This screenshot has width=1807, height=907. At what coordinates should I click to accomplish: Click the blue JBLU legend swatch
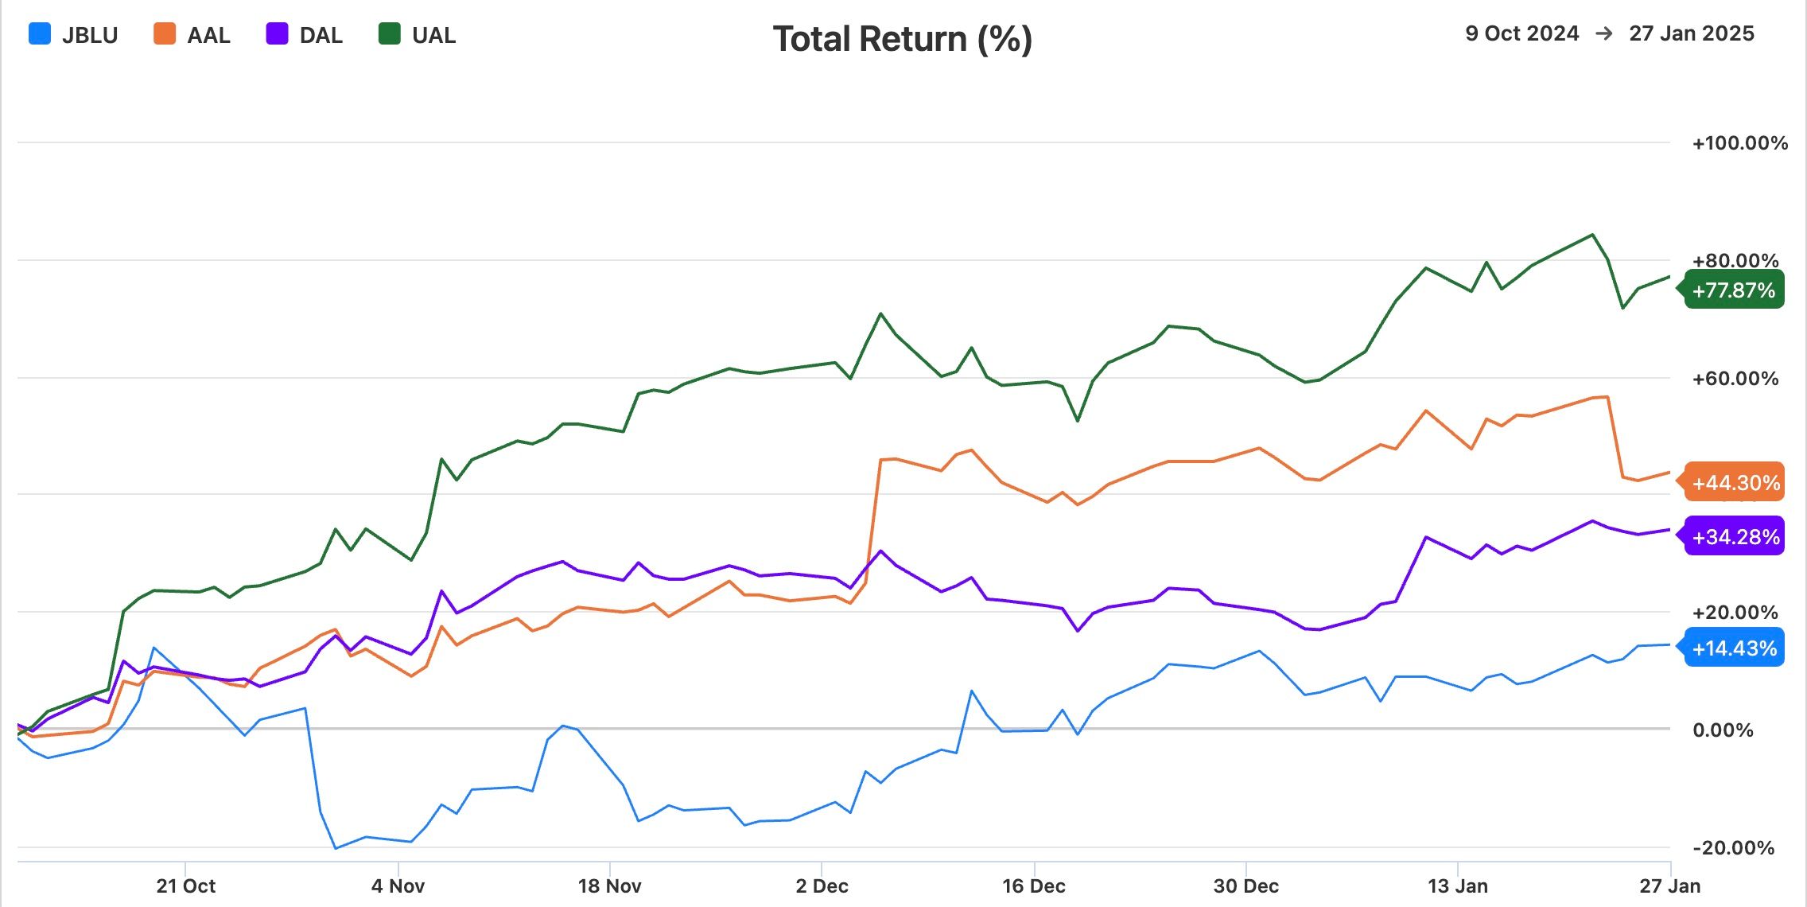tap(40, 34)
